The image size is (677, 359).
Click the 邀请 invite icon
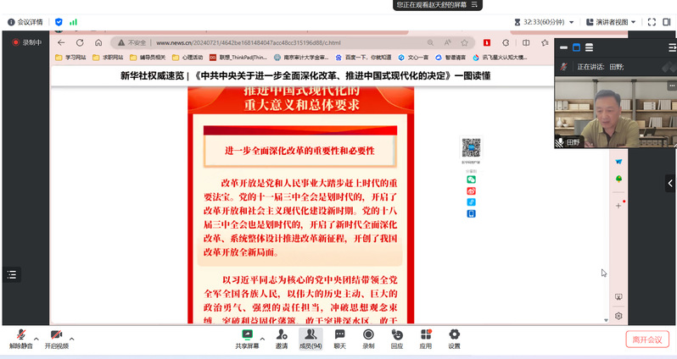pos(281,338)
